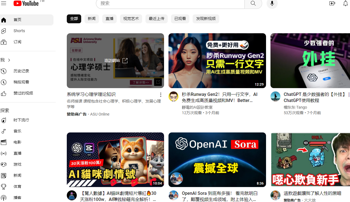Play the AI貓咪劇情號 thumbnail
This screenshot has width=350, height=202.
pos(115,160)
